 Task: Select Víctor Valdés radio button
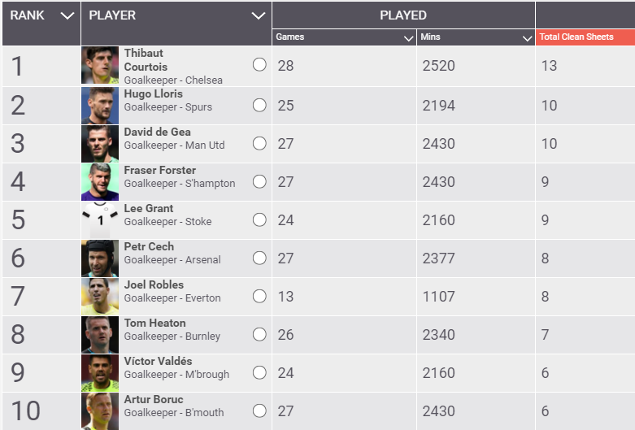click(x=259, y=372)
